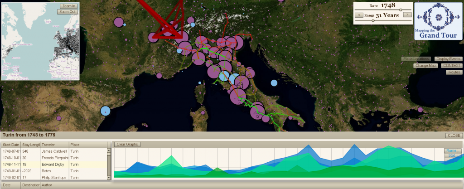
Task: Select the Edward Digby row
Action: [x=54, y=165]
